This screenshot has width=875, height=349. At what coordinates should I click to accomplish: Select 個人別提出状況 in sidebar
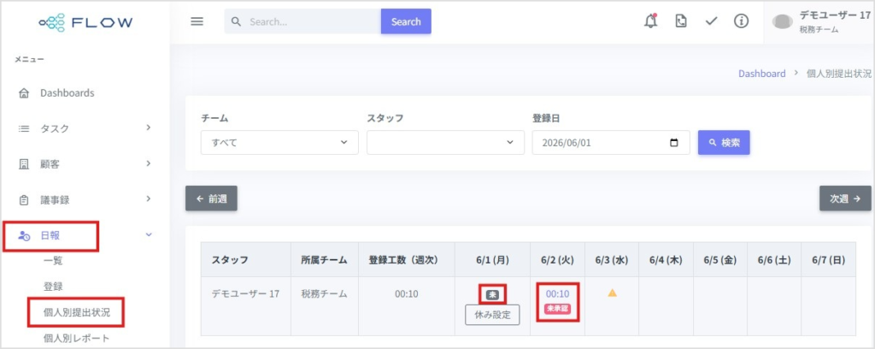pyautogui.click(x=77, y=313)
